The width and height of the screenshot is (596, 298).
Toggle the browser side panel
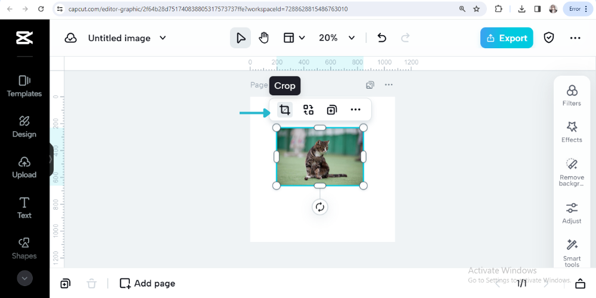[x=538, y=9]
